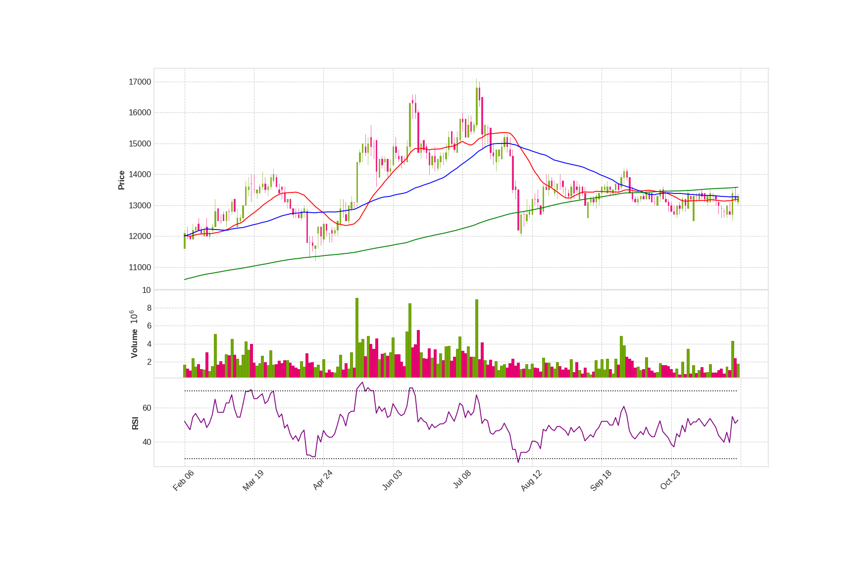Click the RSI 60 axis value
854x569 pixels.
[147, 408]
